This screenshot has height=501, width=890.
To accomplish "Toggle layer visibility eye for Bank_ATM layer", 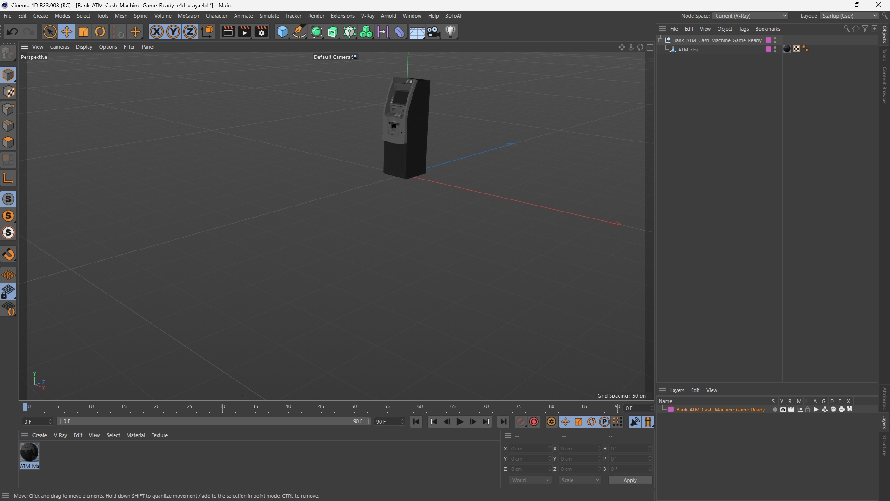I will click(783, 410).
